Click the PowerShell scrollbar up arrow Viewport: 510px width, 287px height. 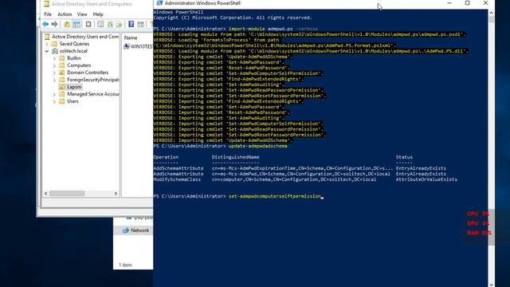491,13
